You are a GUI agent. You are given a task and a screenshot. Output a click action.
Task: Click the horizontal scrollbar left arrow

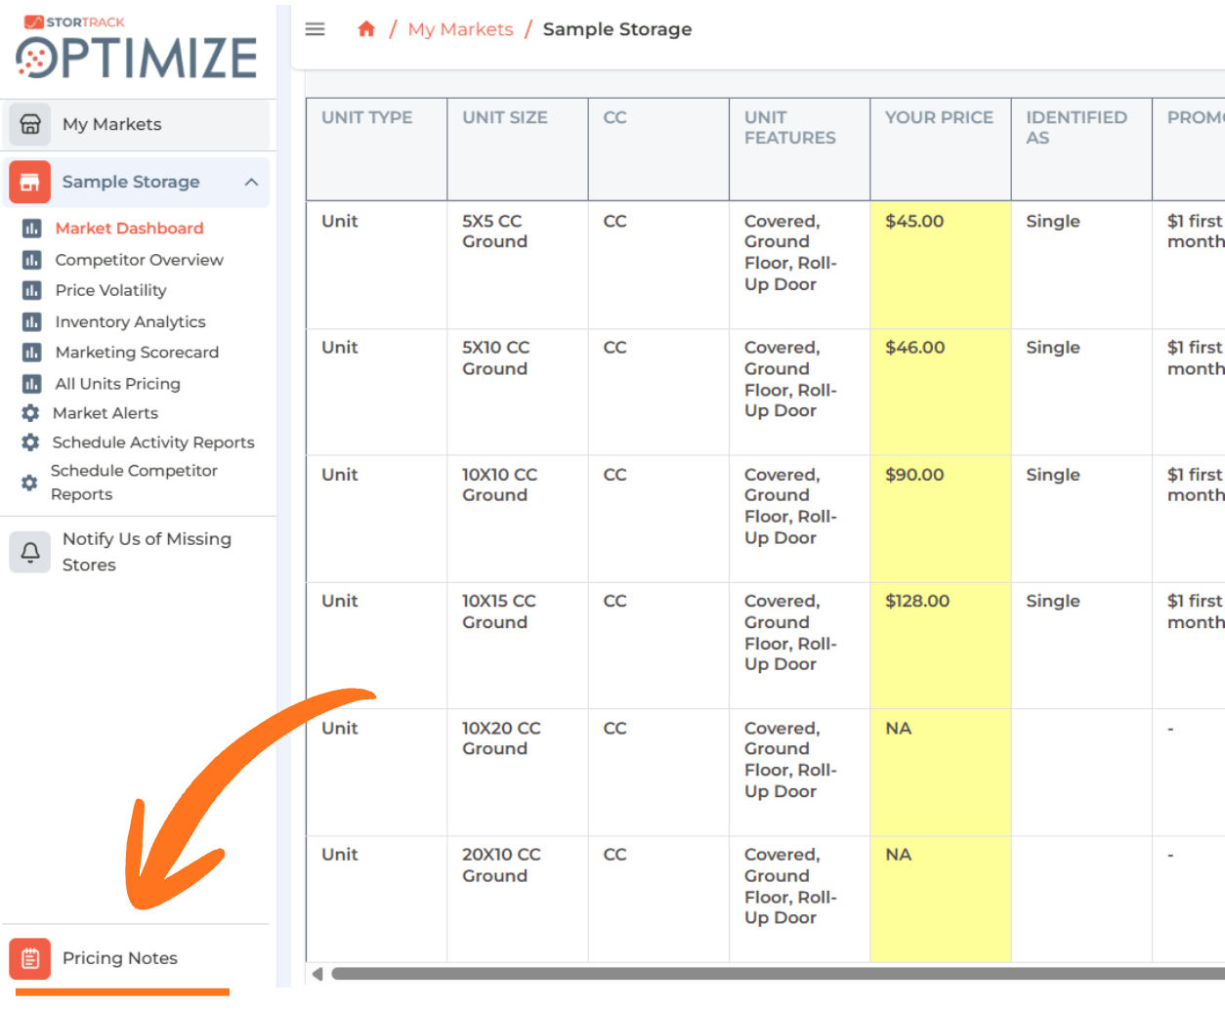point(317,974)
